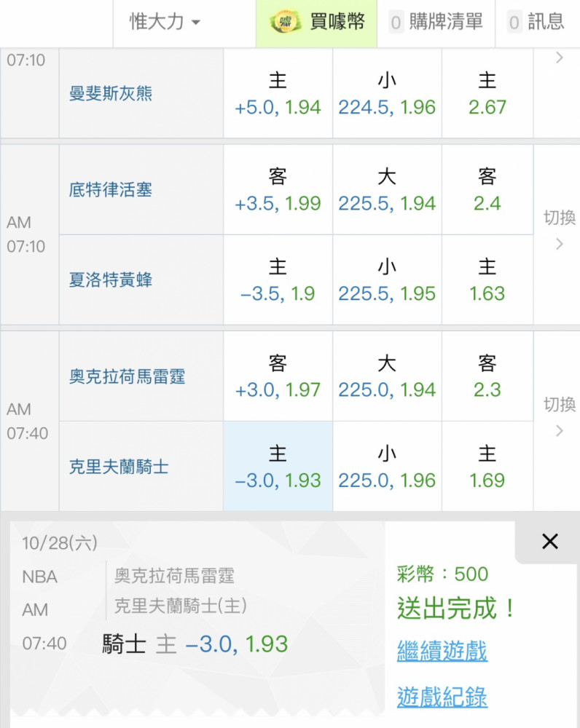
Task: Open the 惟大力 account dropdown
Action: tap(165, 22)
